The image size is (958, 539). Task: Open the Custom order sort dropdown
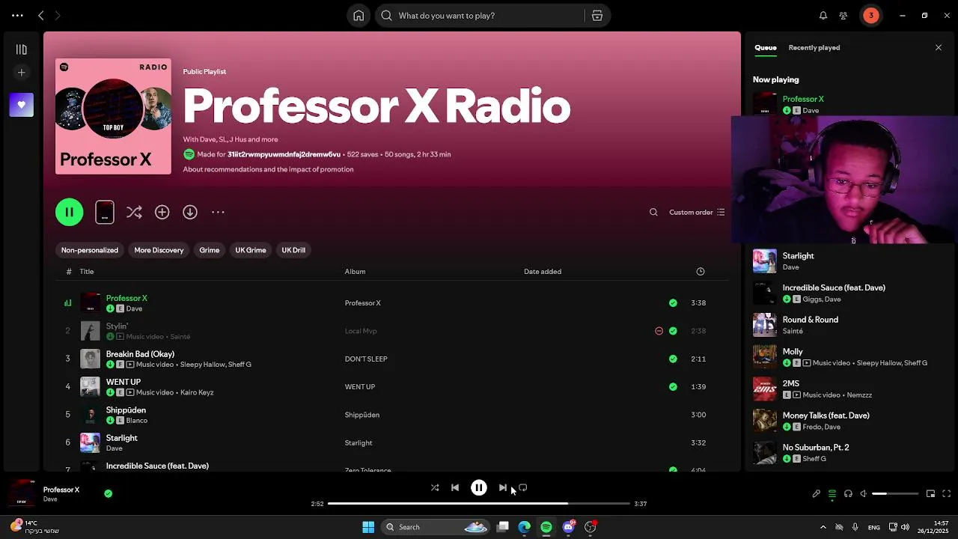697,212
